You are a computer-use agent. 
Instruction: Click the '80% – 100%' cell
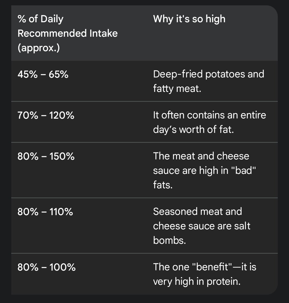pyautogui.click(x=47, y=267)
